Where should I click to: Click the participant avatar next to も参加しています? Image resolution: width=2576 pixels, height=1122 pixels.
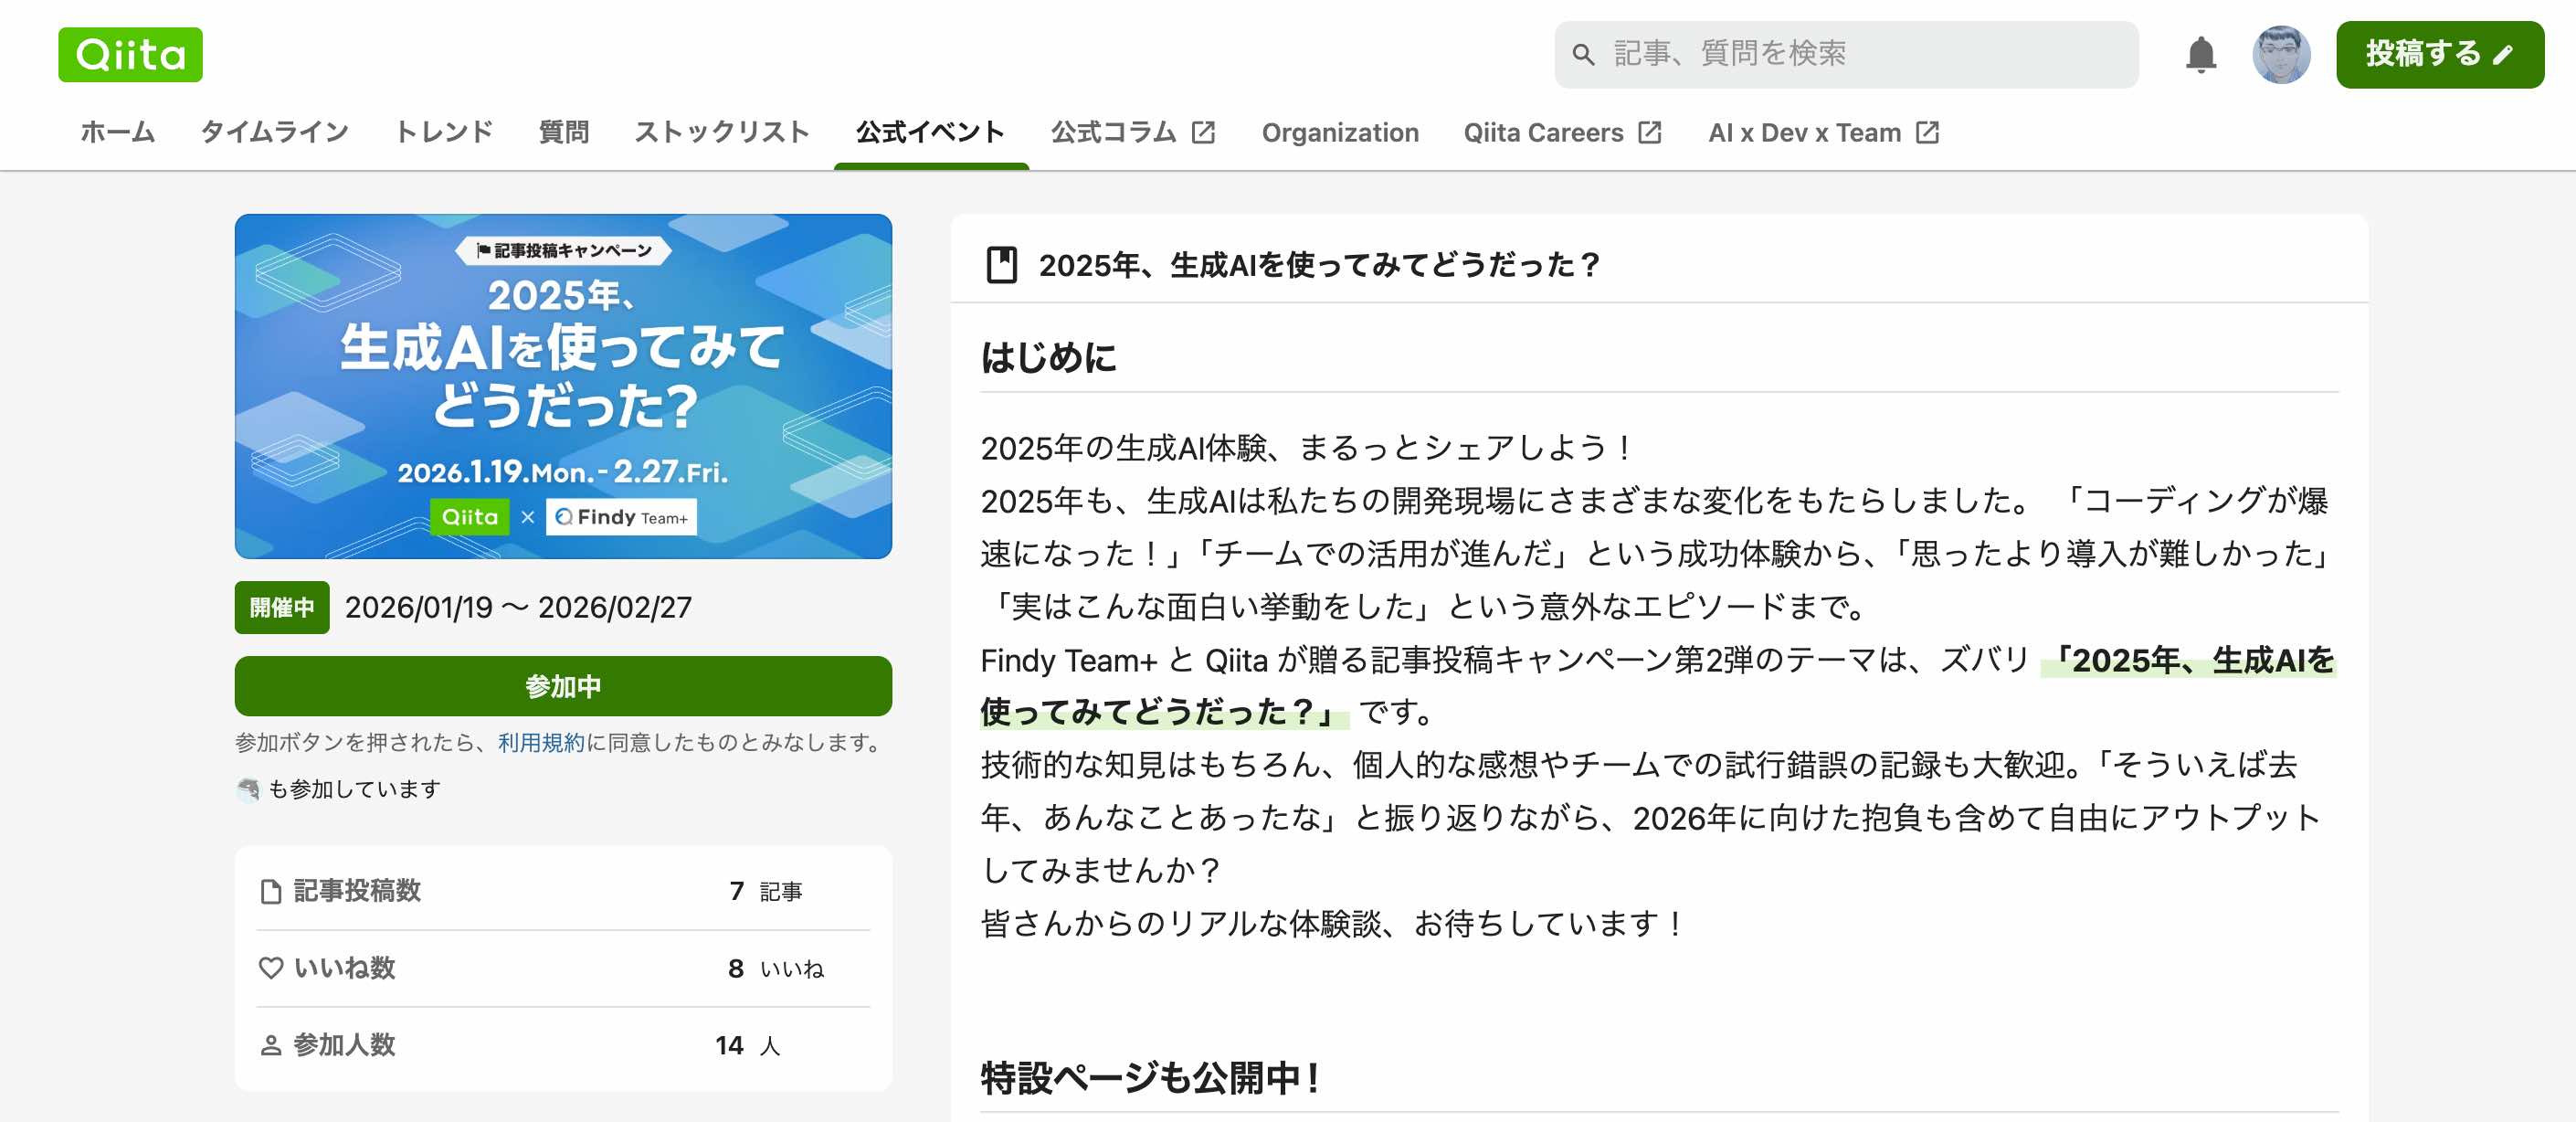click(248, 789)
